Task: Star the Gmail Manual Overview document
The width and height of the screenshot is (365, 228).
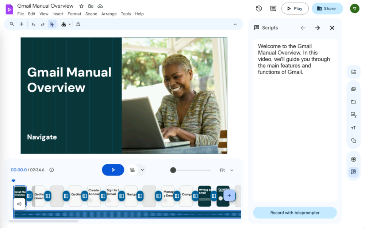Action: pyautogui.click(x=81, y=6)
